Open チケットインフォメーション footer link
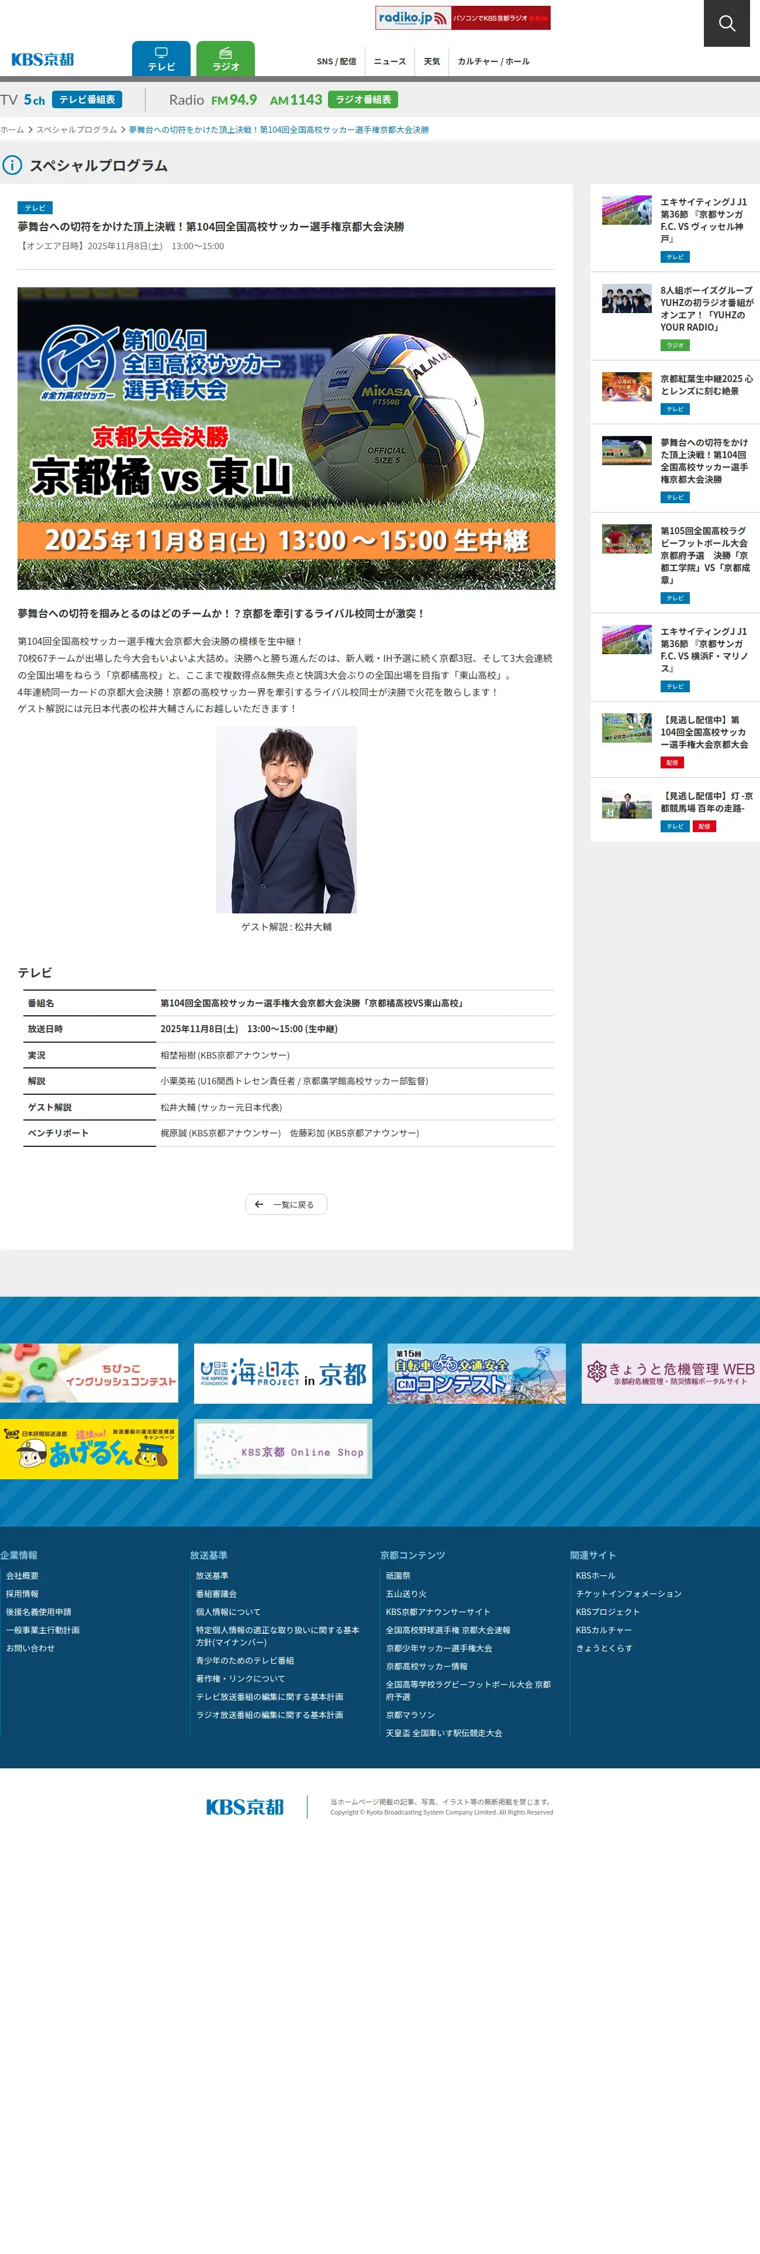This screenshot has width=760, height=2254. (629, 1593)
